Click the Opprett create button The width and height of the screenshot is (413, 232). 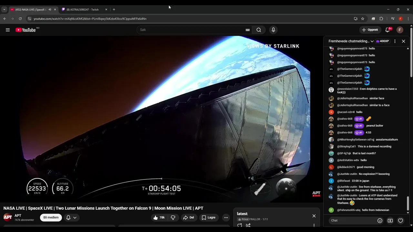pos(370,30)
